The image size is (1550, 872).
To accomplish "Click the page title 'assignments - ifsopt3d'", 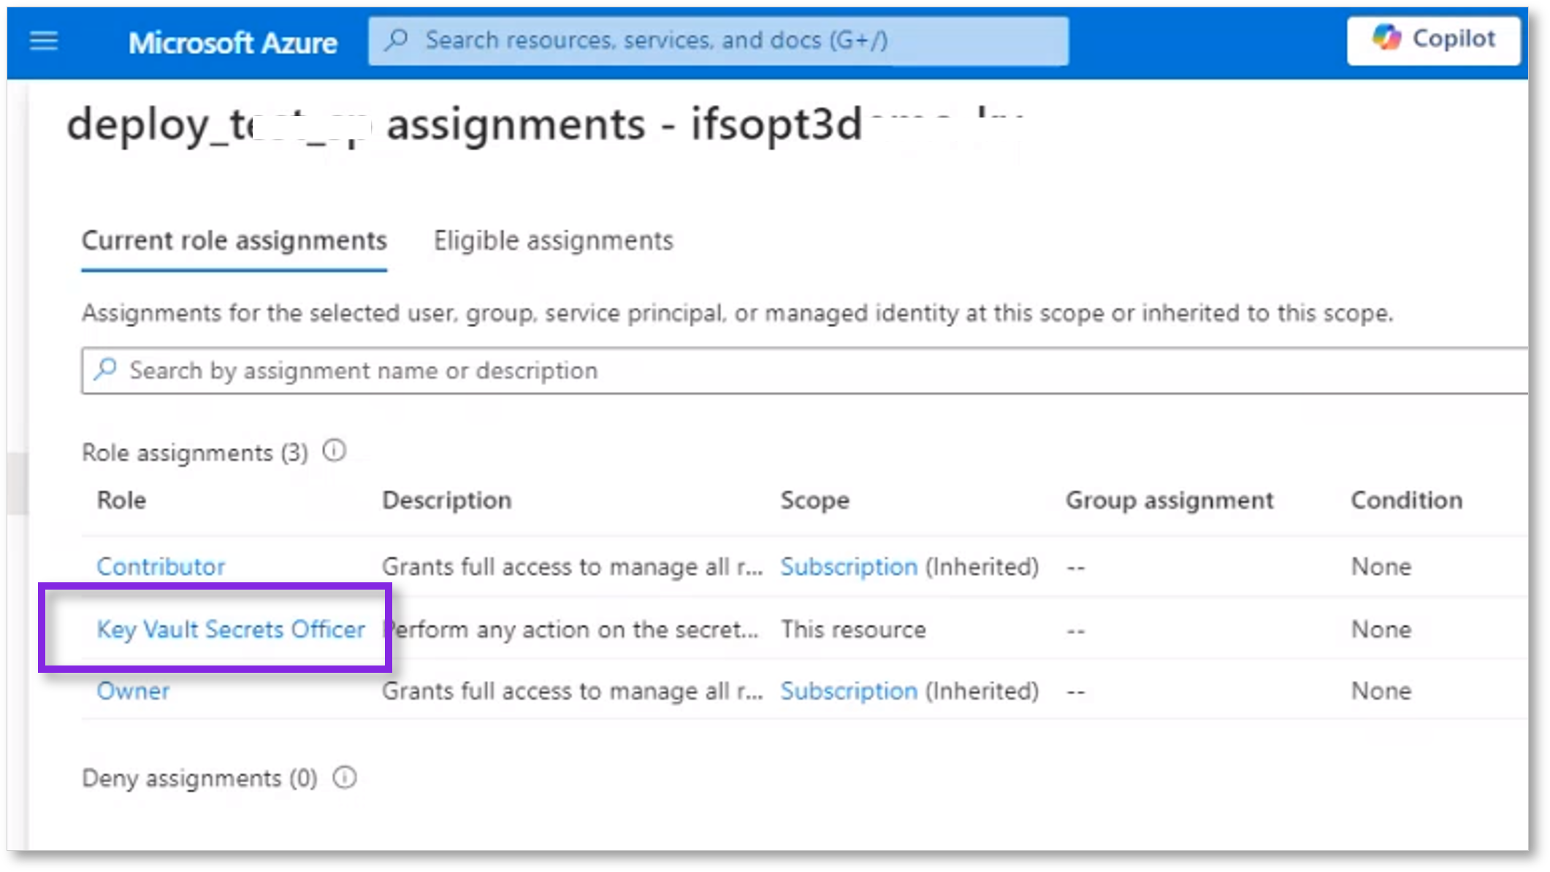I will coord(625,124).
